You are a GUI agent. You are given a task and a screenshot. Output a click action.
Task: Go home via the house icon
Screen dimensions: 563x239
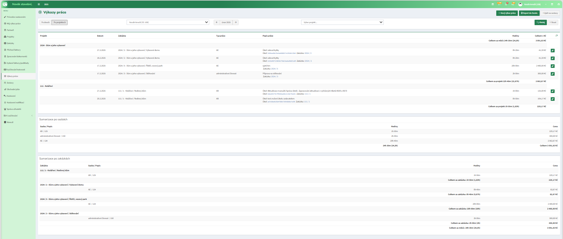point(559,4)
